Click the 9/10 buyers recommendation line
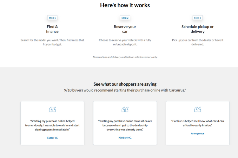 pos(125,90)
